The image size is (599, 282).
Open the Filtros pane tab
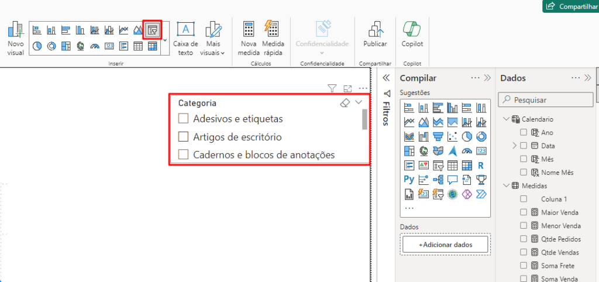pos(385,105)
